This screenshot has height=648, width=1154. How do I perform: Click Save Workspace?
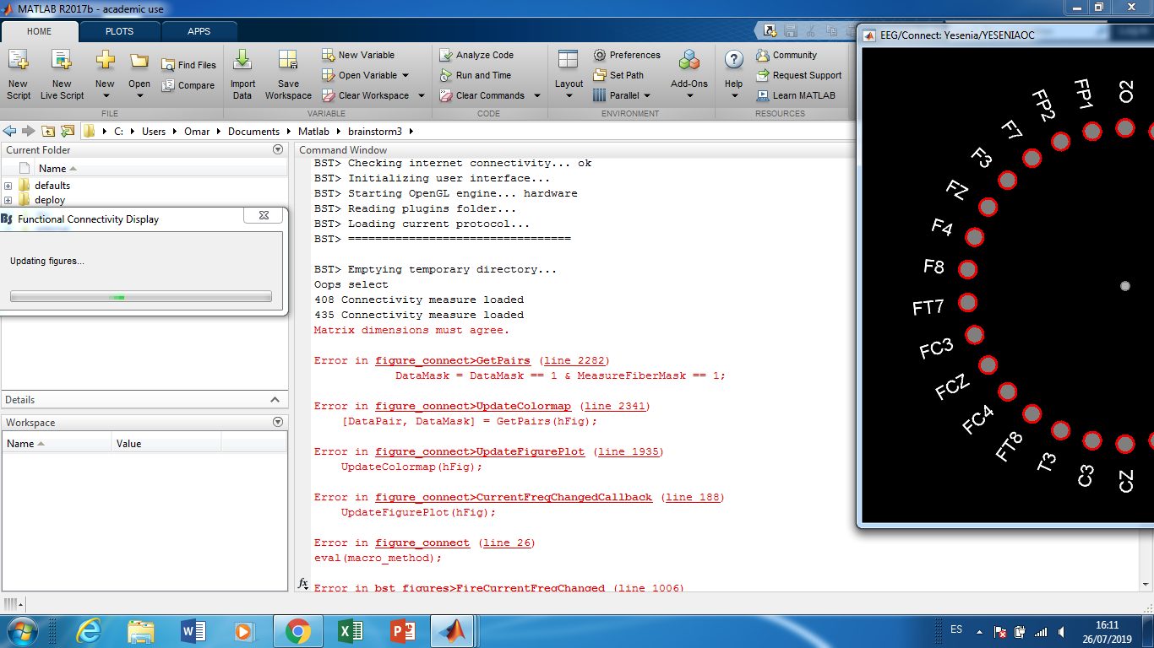click(x=288, y=74)
